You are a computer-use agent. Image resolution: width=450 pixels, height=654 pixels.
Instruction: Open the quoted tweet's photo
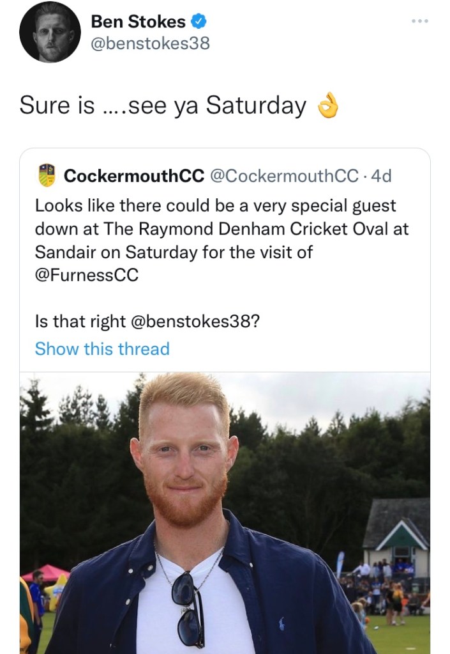point(225,511)
